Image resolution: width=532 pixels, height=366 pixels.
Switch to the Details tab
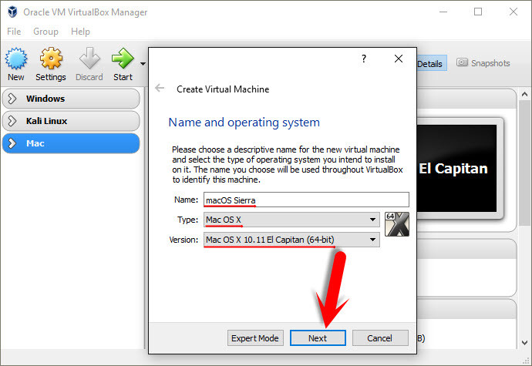[431, 63]
